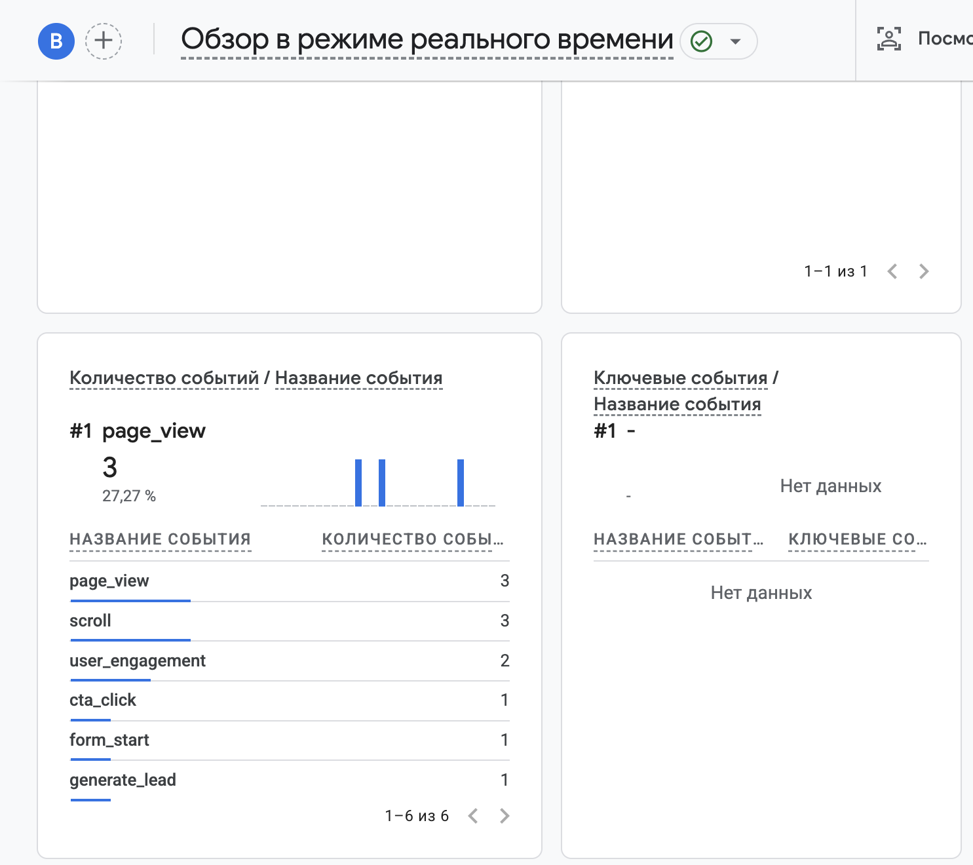Image resolution: width=973 pixels, height=865 pixels.
Task: Click the leftmost bar in the page_view sparkline
Action: pyautogui.click(x=358, y=483)
